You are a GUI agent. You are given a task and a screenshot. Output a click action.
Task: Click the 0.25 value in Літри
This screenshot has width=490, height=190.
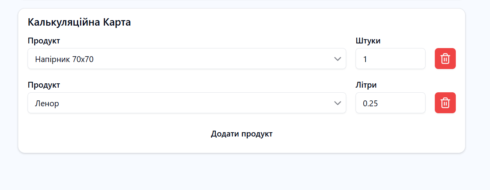tap(370, 104)
